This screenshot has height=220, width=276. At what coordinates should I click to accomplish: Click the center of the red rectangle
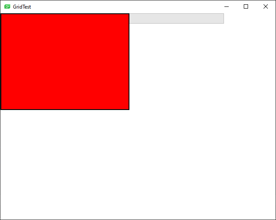65,61
